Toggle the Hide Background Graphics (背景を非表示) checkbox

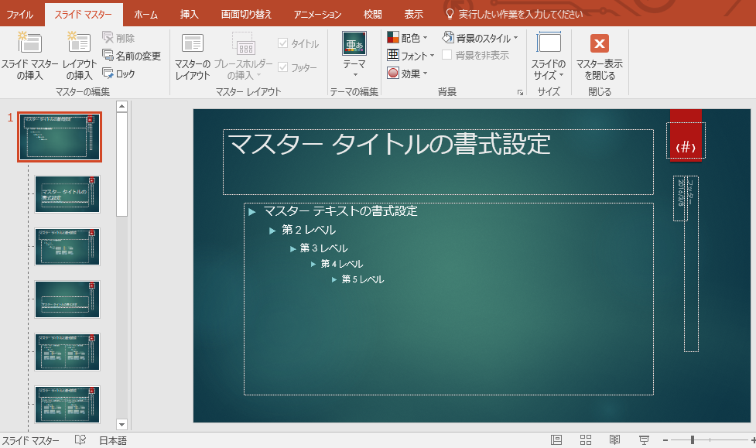click(447, 55)
